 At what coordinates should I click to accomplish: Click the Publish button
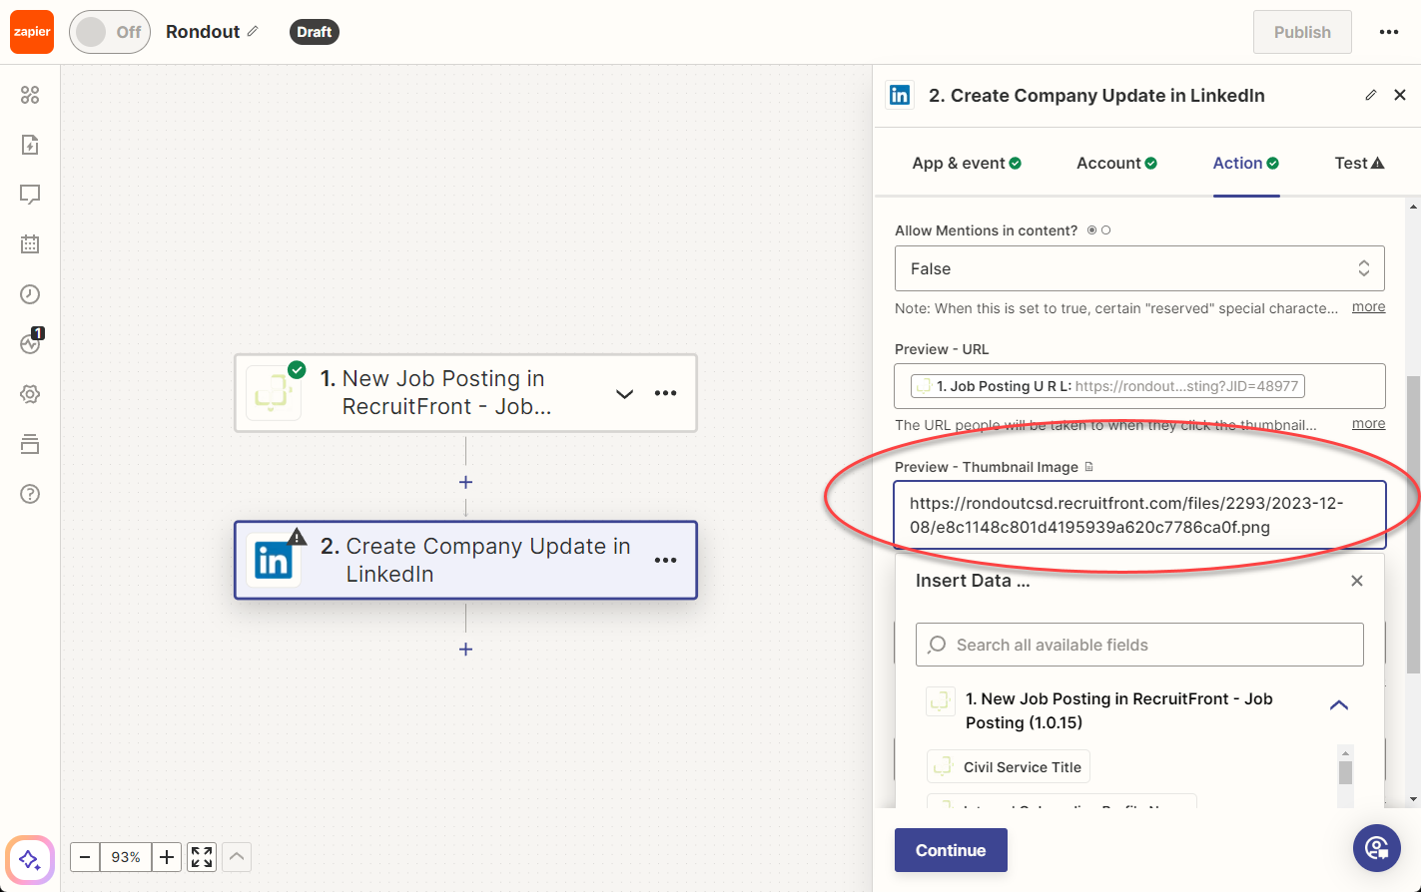(x=1302, y=32)
